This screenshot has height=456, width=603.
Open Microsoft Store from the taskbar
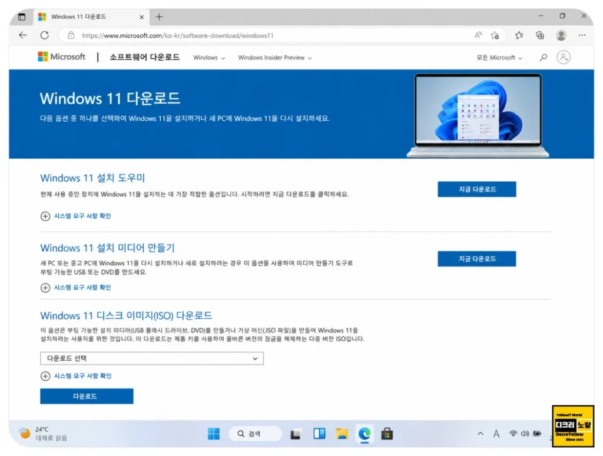coord(387,434)
